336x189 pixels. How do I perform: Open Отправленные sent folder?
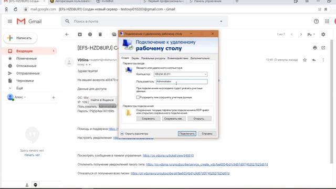coord(28,73)
